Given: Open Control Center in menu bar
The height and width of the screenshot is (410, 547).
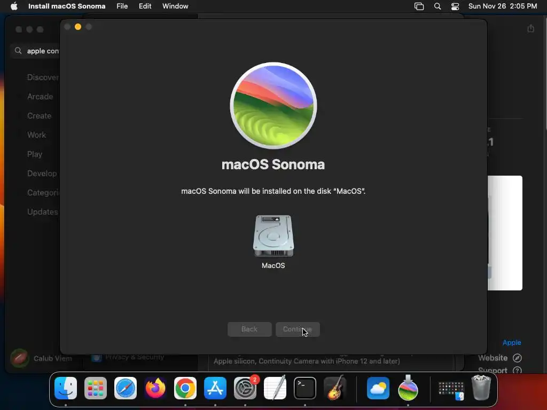Looking at the screenshot, I should click(x=455, y=6).
